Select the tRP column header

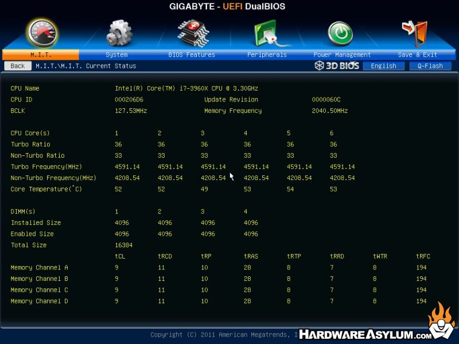point(206,256)
